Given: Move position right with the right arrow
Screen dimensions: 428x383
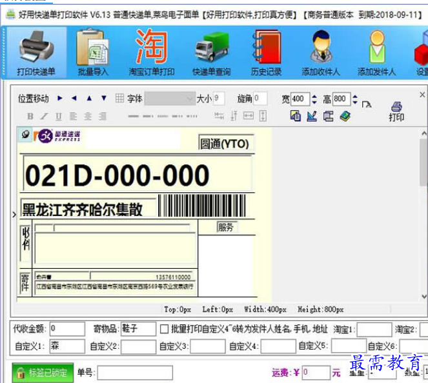Looking at the screenshot, I should click(x=60, y=98).
